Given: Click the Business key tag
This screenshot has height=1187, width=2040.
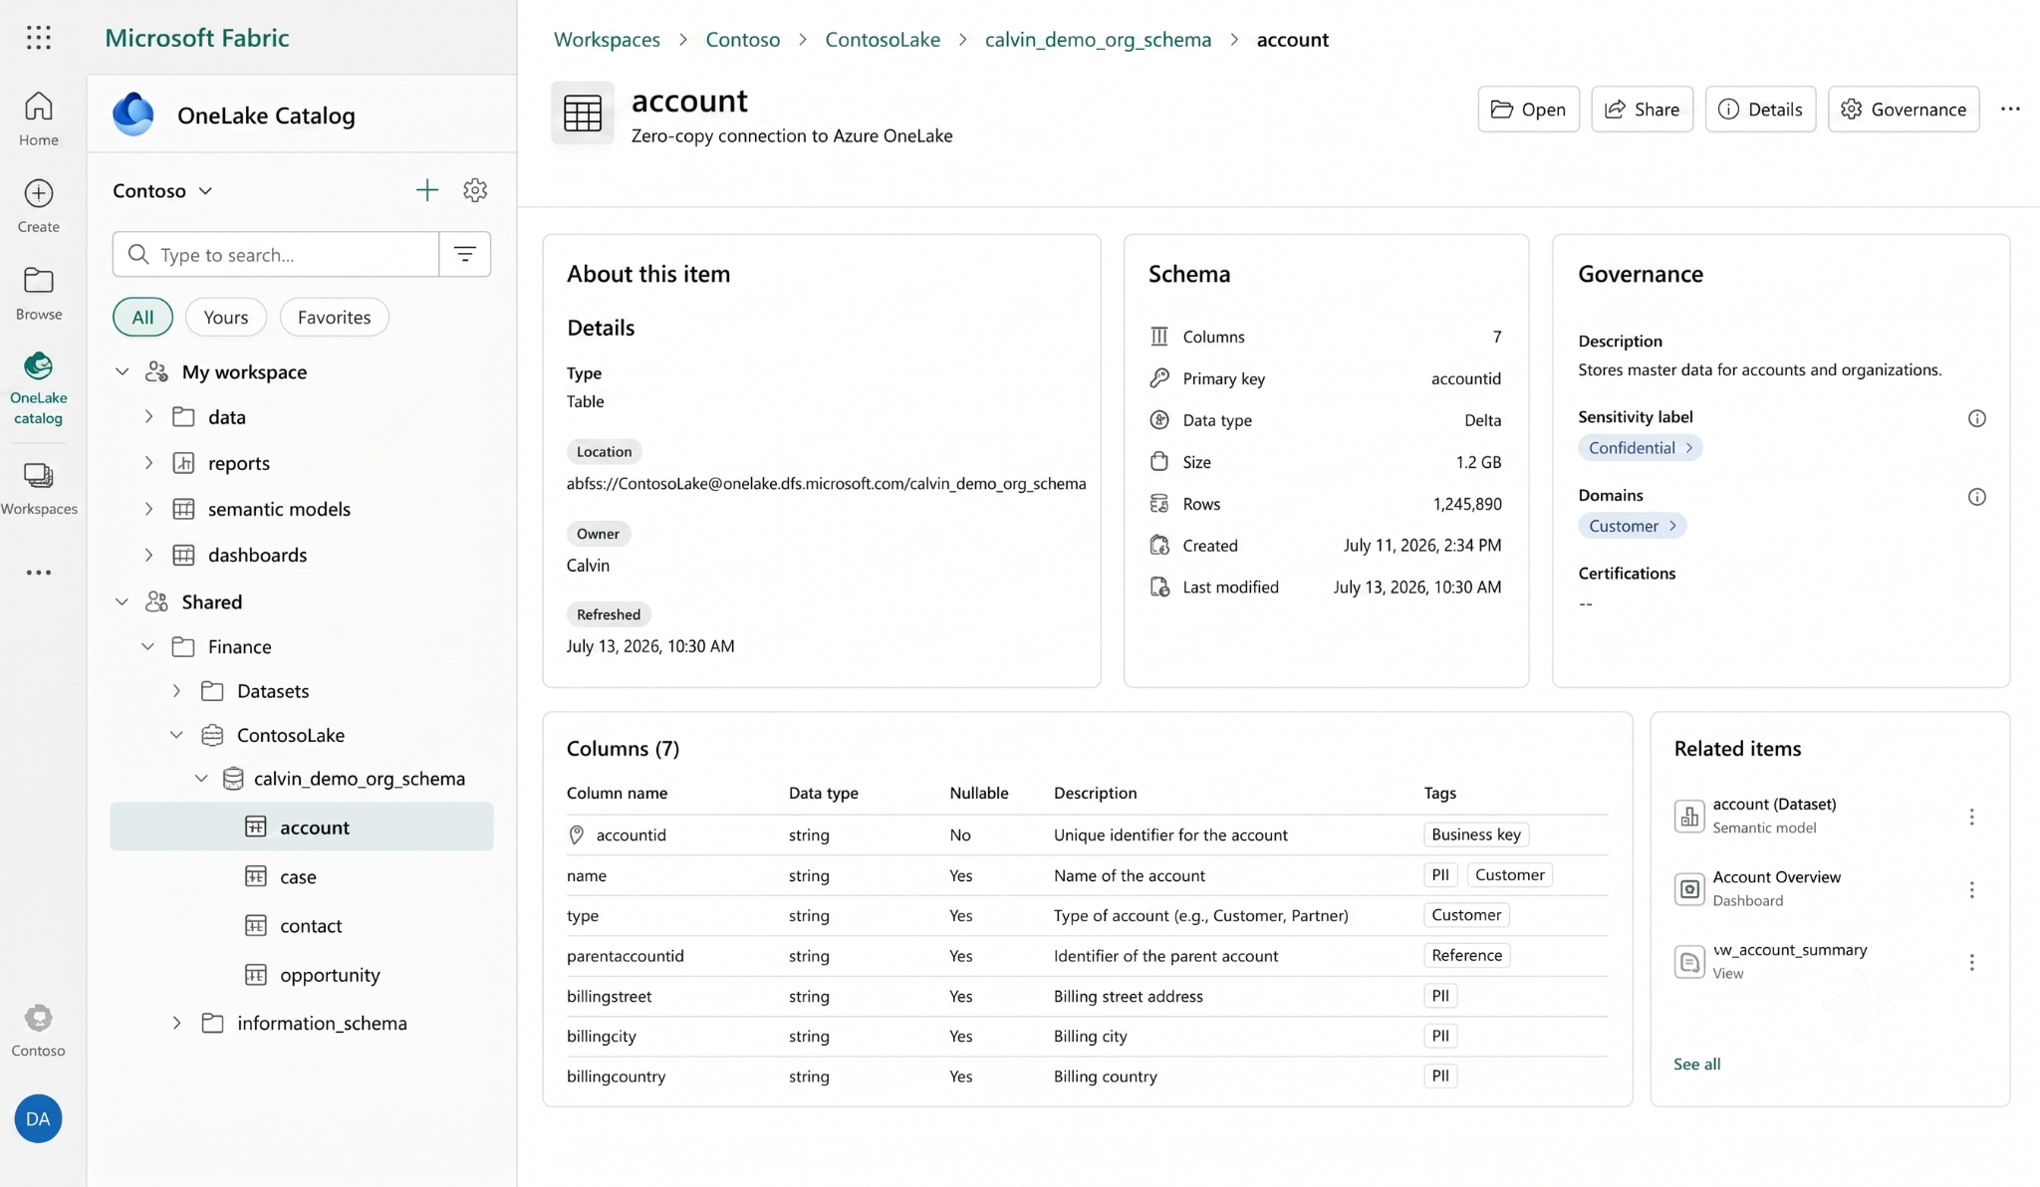Looking at the screenshot, I should [x=1476, y=833].
